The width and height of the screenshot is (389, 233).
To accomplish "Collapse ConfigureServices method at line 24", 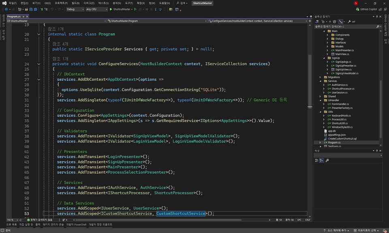I will [39, 64].
